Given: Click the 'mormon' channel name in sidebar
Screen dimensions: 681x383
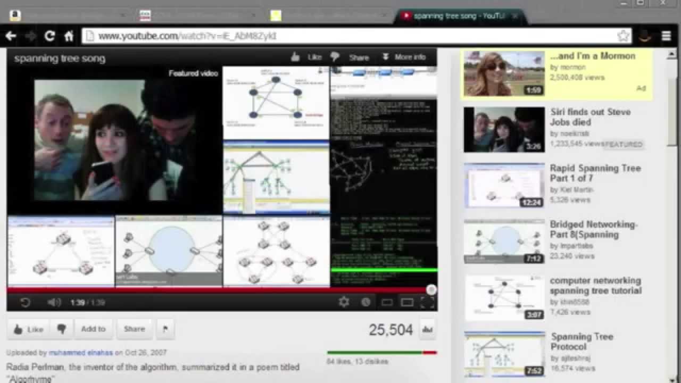Looking at the screenshot, I should pos(572,68).
